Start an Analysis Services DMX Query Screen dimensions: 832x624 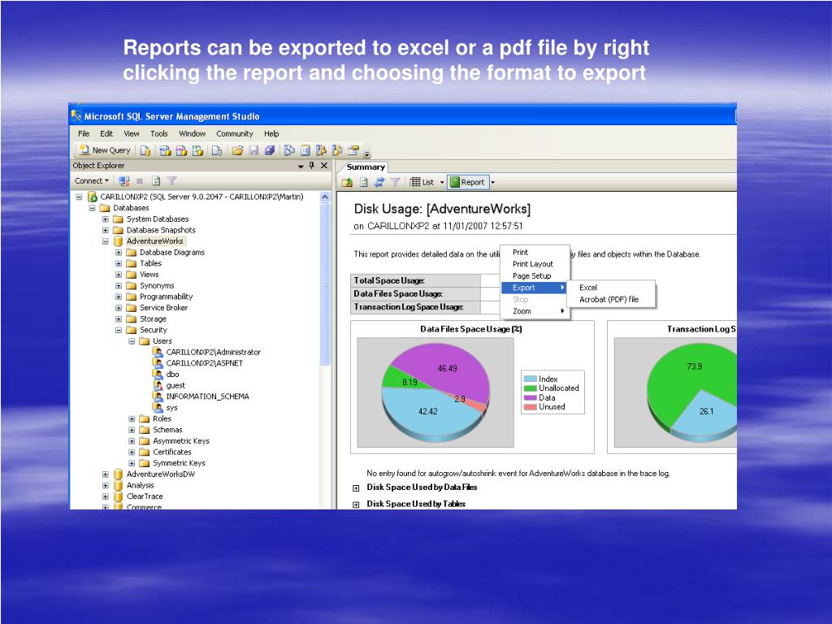[x=181, y=150]
